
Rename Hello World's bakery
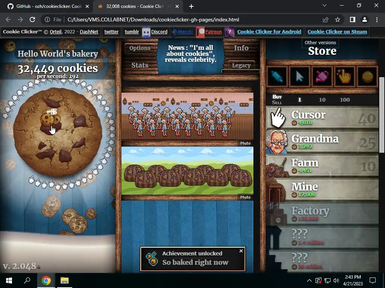(58, 54)
